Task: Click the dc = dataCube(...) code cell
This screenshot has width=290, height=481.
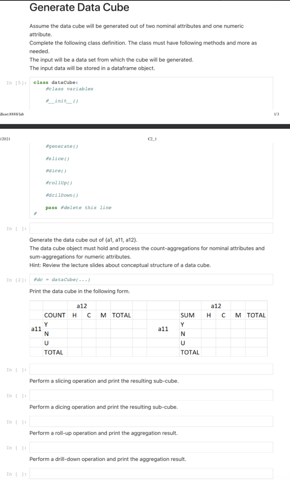Action: (151, 280)
